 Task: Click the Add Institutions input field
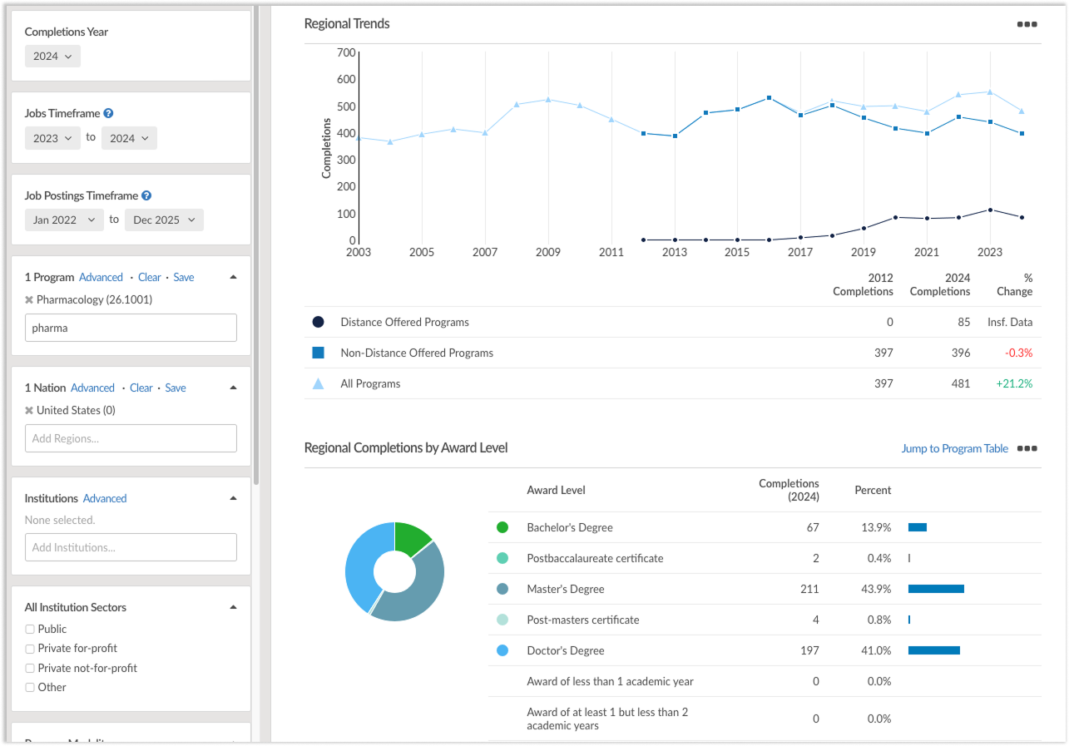coord(131,547)
